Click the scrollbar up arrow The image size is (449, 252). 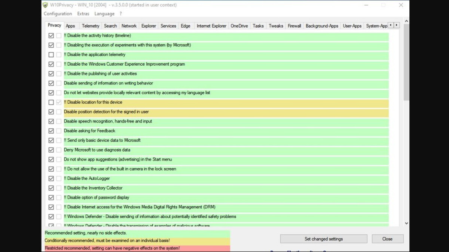(406, 21)
